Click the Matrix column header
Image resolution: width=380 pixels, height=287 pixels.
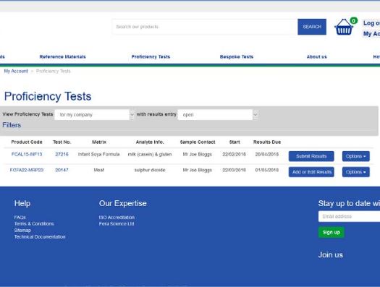tap(99, 142)
